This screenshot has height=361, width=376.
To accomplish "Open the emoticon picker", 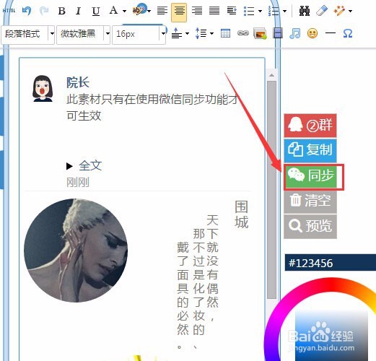I will coord(312,33).
